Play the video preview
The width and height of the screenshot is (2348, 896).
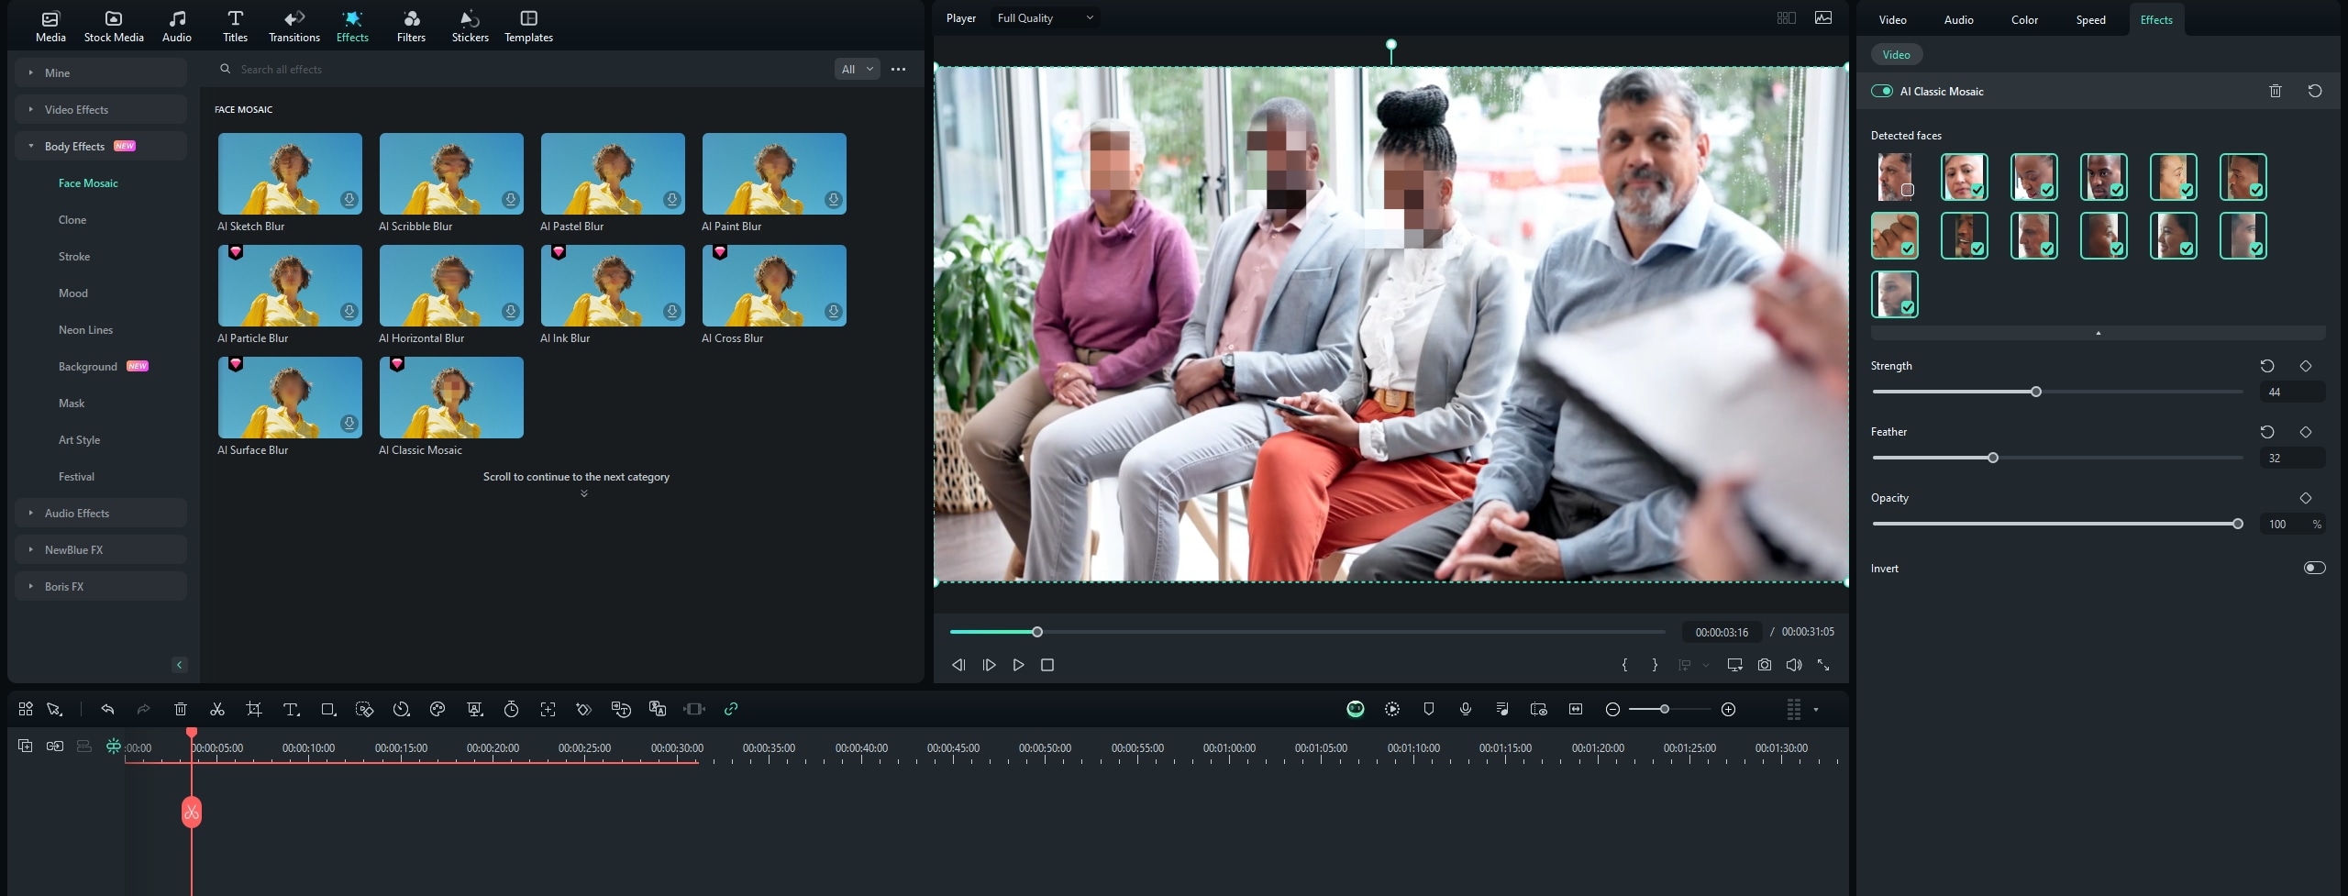[x=1018, y=665]
